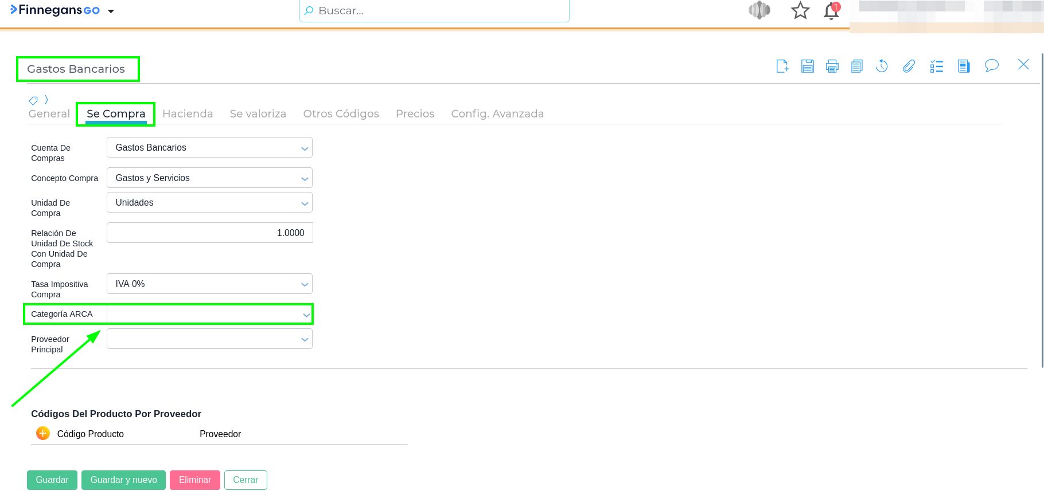Image resolution: width=1044 pixels, height=491 pixels.
Task: Expand the Cuenta De Compras dropdown
Action: (x=305, y=148)
